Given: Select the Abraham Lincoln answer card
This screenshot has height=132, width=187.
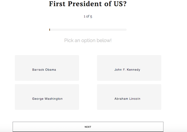Looking at the screenshot, I should click(x=129, y=97).
